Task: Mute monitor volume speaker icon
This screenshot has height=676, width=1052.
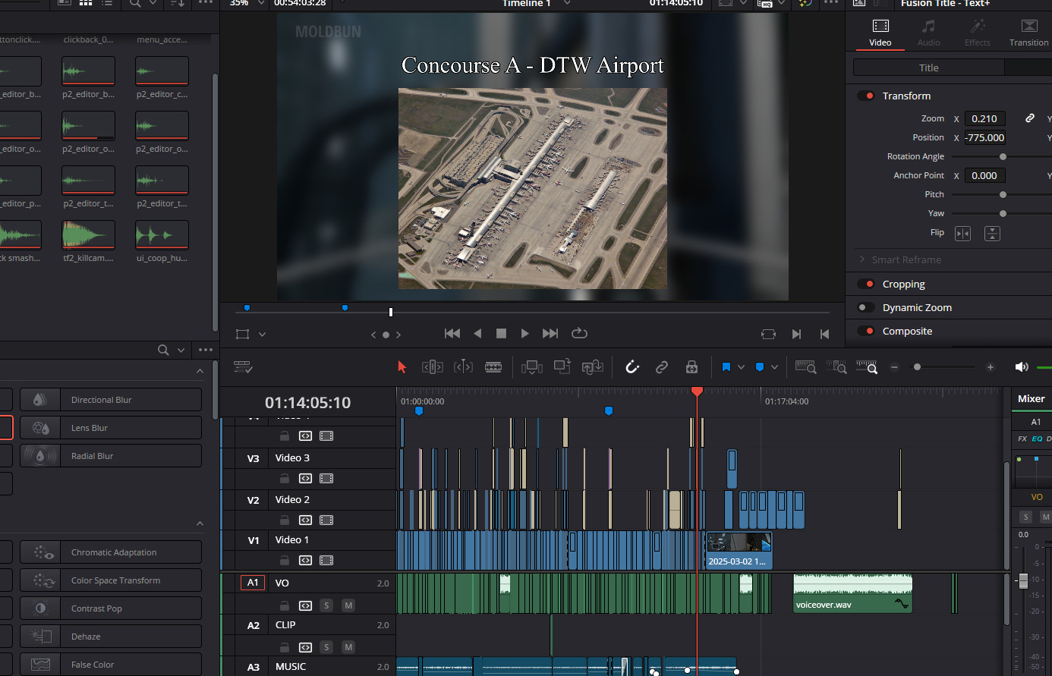Action: coord(1022,367)
